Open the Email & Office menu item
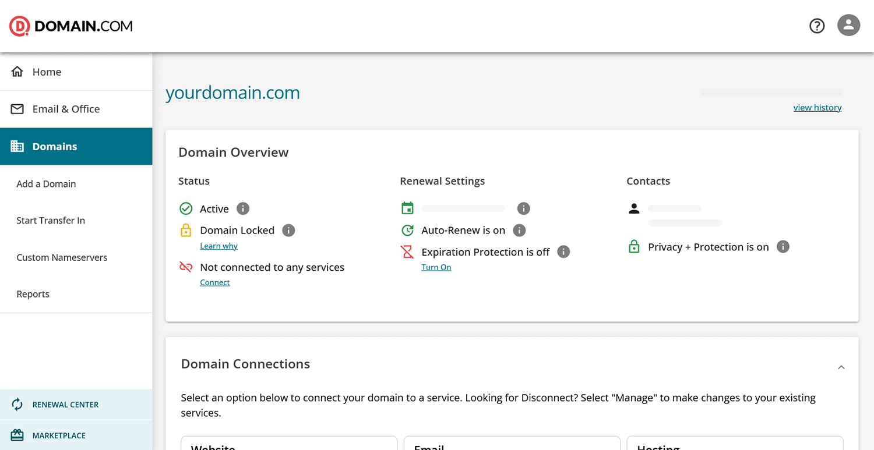This screenshot has height=450, width=874. [76, 109]
